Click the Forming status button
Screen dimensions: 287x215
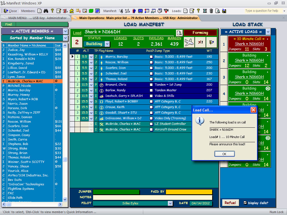pyautogui.click(x=200, y=33)
